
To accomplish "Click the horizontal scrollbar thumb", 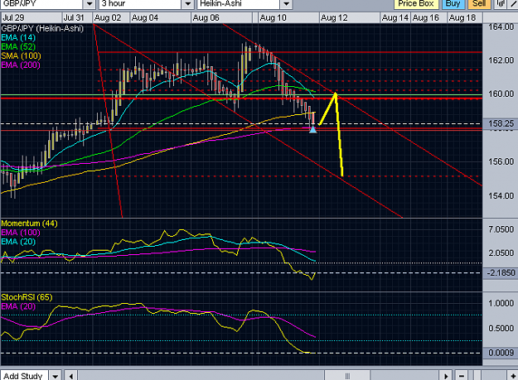I will (347, 375).
